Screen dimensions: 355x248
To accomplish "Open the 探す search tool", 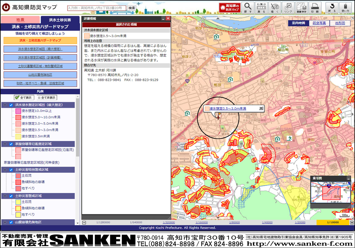I will [x=248, y=8].
